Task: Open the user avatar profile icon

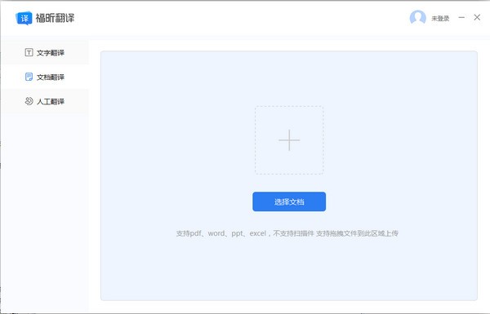Action: 418,18
